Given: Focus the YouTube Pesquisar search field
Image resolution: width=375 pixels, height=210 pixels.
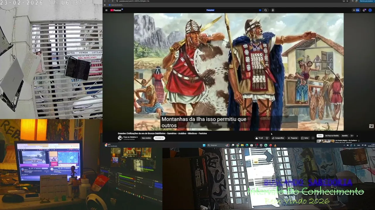Looking at the screenshot, I should click(x=233, y=10).
